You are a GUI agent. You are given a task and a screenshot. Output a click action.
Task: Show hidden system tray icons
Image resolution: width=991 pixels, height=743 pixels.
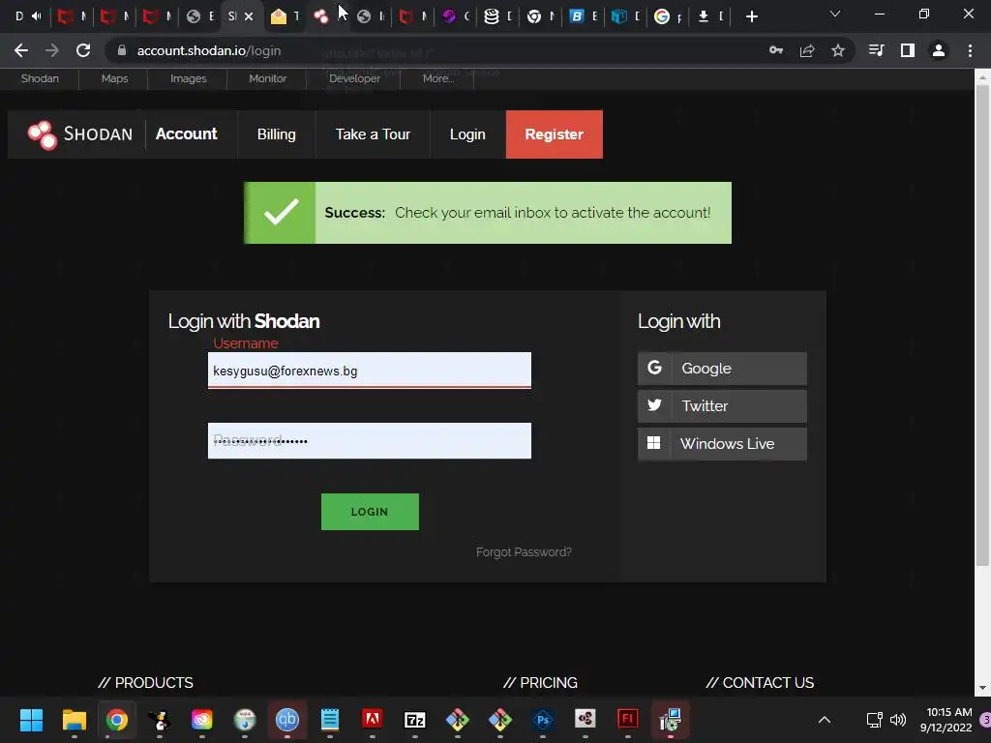point(825,720)
